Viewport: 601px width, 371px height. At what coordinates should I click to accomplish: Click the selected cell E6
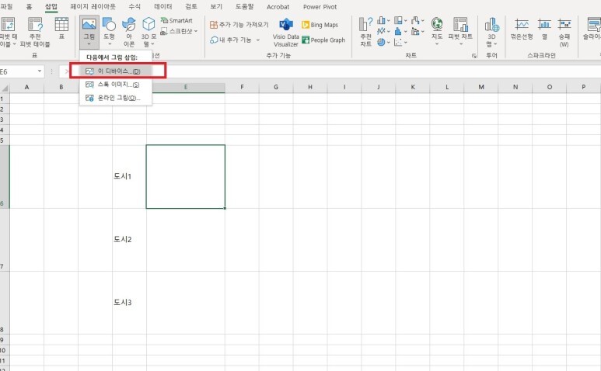[x=186, y=177]
